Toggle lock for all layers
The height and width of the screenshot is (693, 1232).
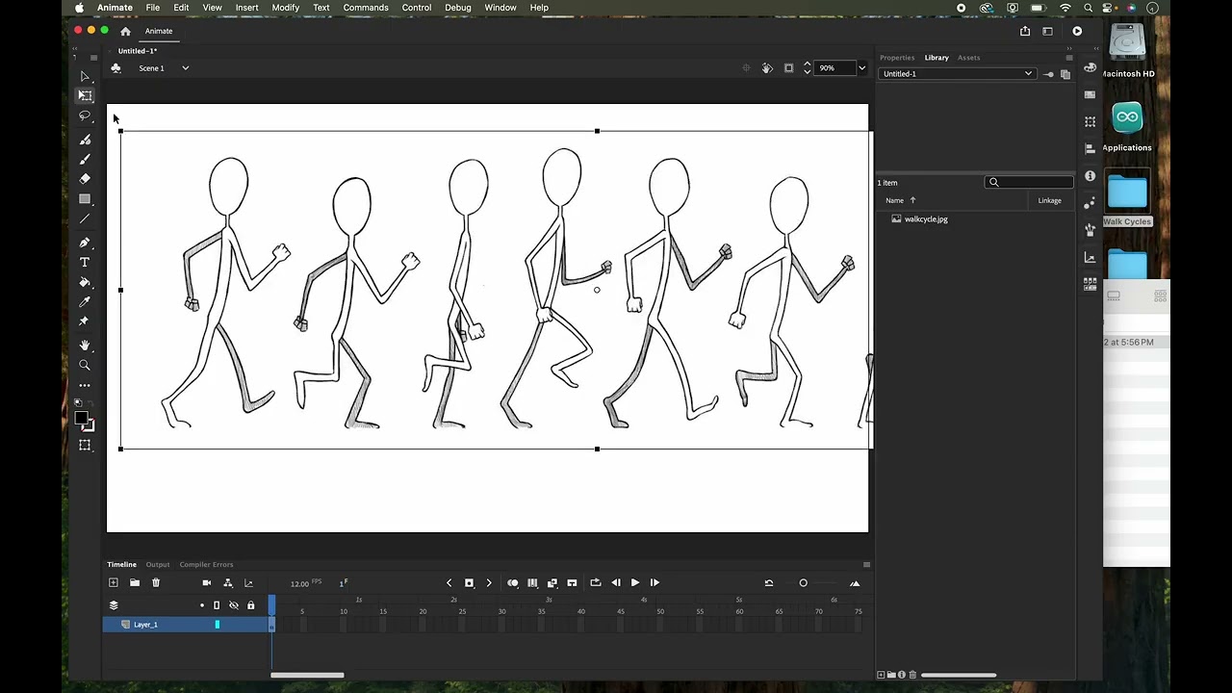251,605
